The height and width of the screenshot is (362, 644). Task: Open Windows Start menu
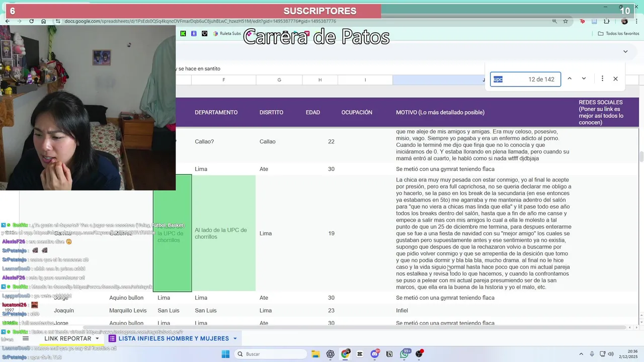pos(225,354)
